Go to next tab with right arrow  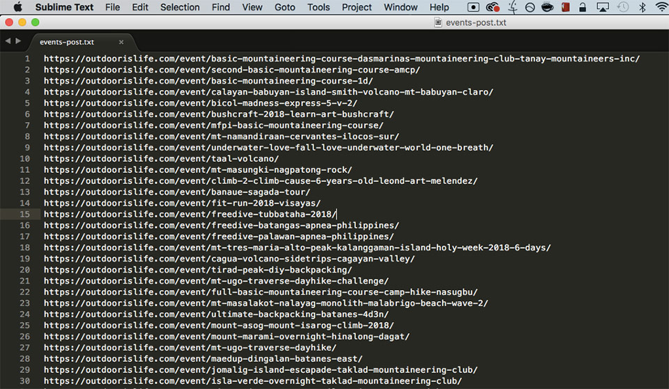pos(18,41)
